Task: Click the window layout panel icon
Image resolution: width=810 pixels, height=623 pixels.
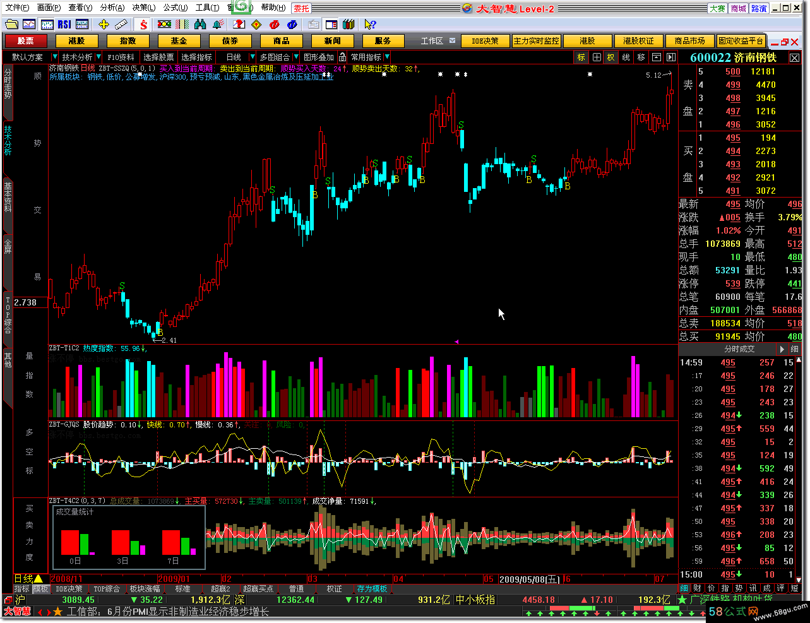Action: click(x=331, y=24)
